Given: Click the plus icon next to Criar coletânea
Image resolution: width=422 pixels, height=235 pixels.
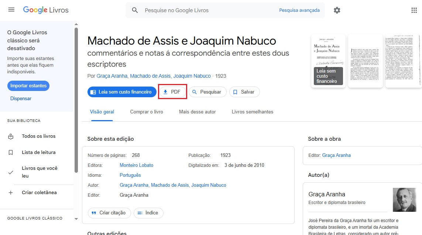Looking at the screenshot, I should coord(10,192).
